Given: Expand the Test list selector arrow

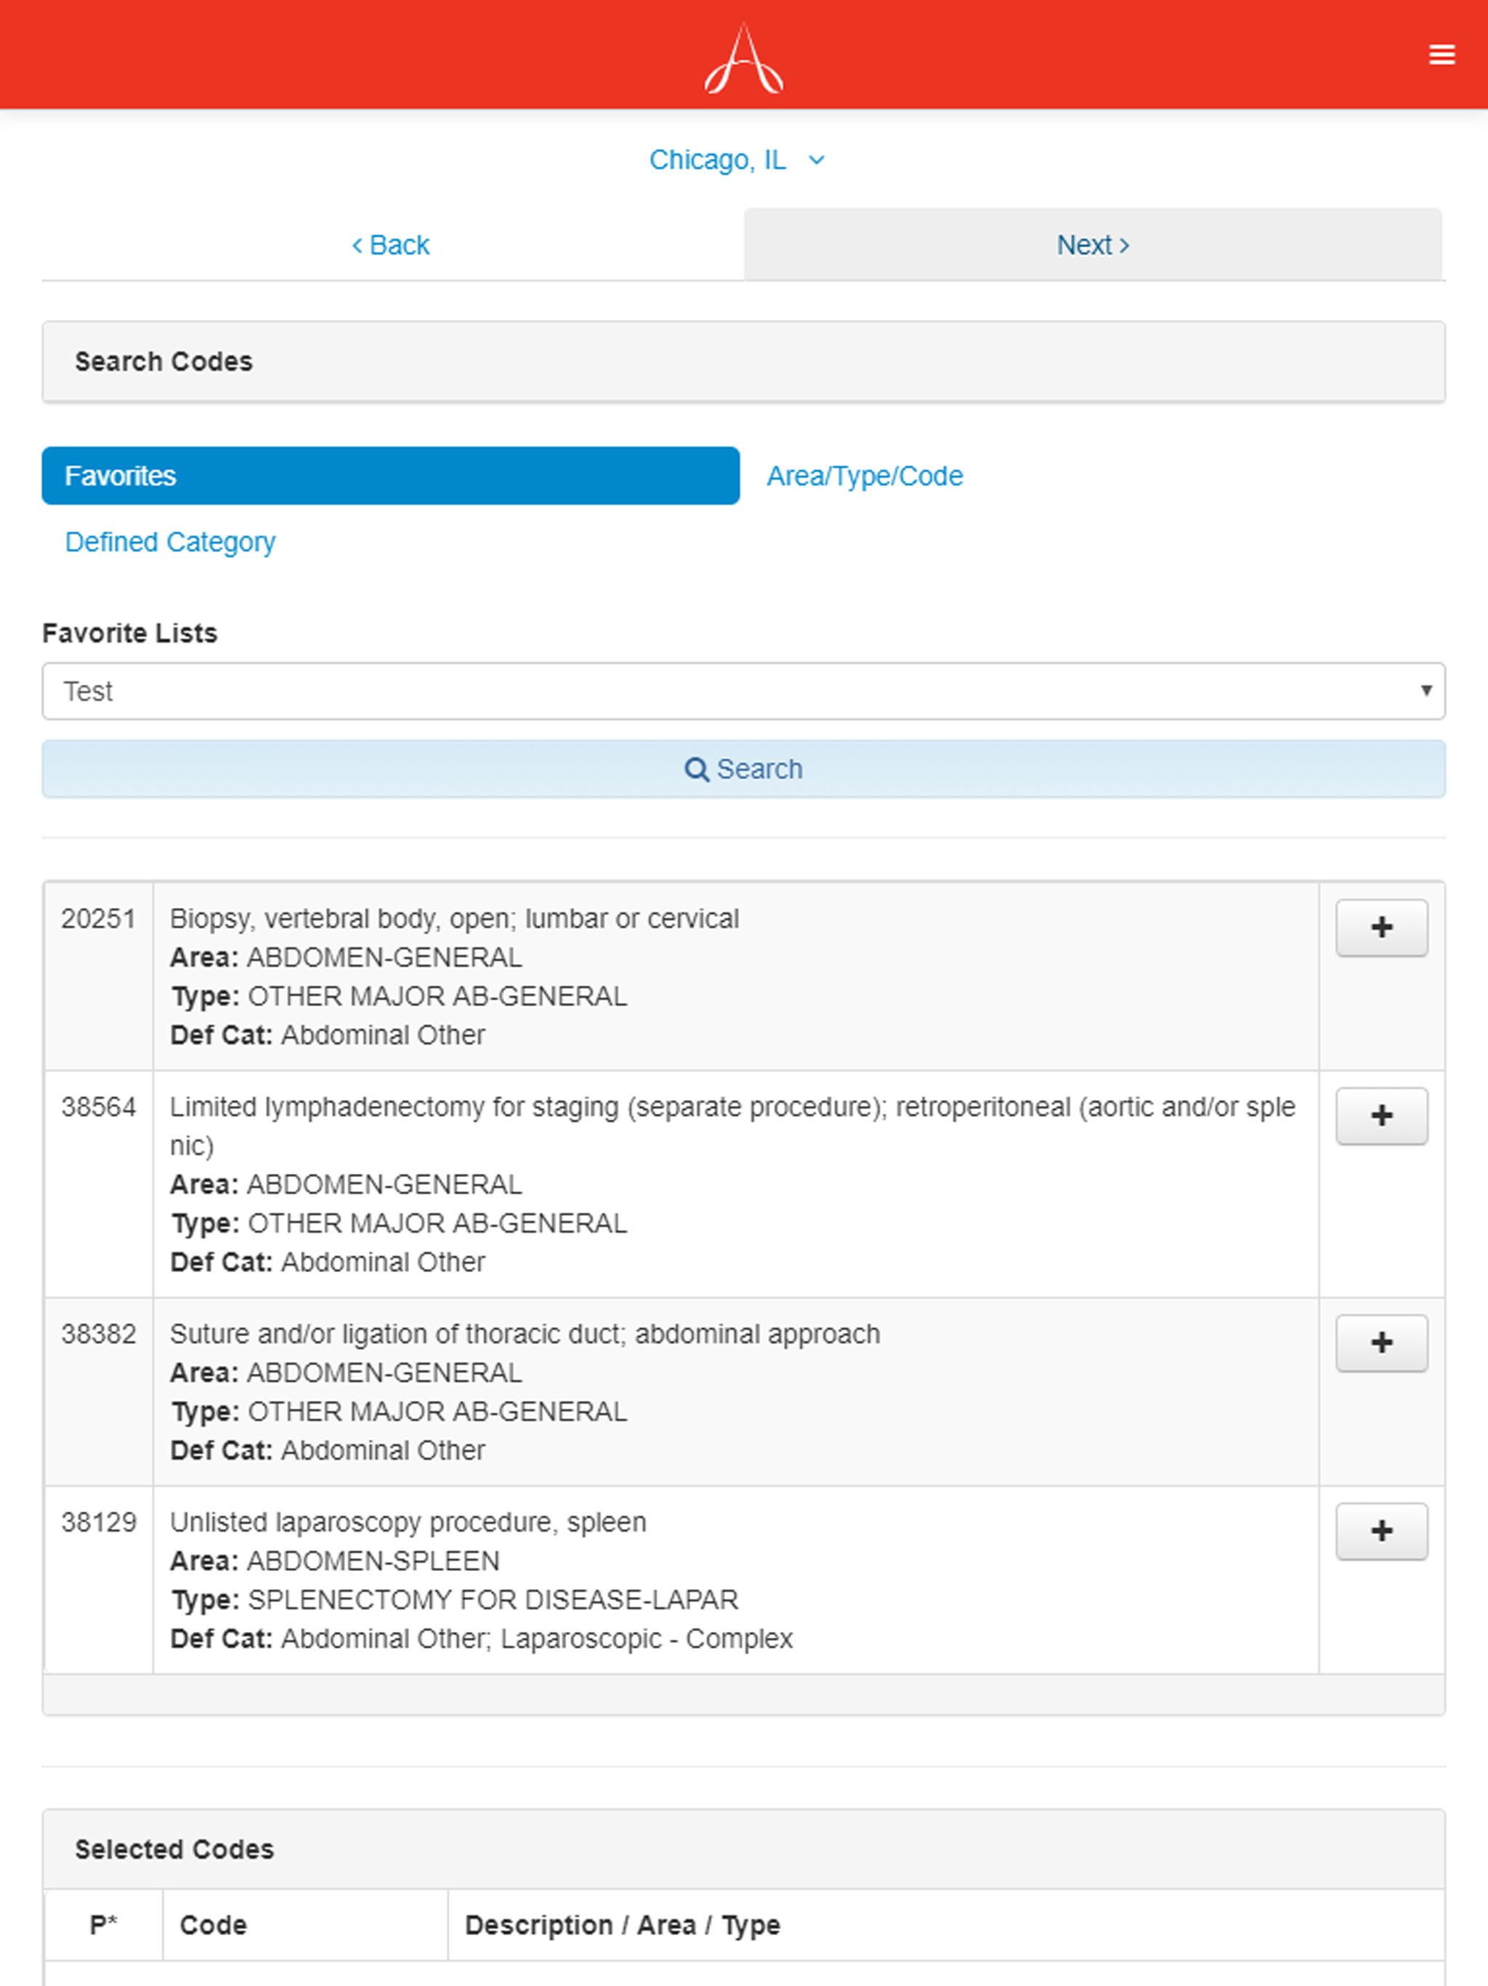Looking at the screenshot, I should pos(1428,691).
